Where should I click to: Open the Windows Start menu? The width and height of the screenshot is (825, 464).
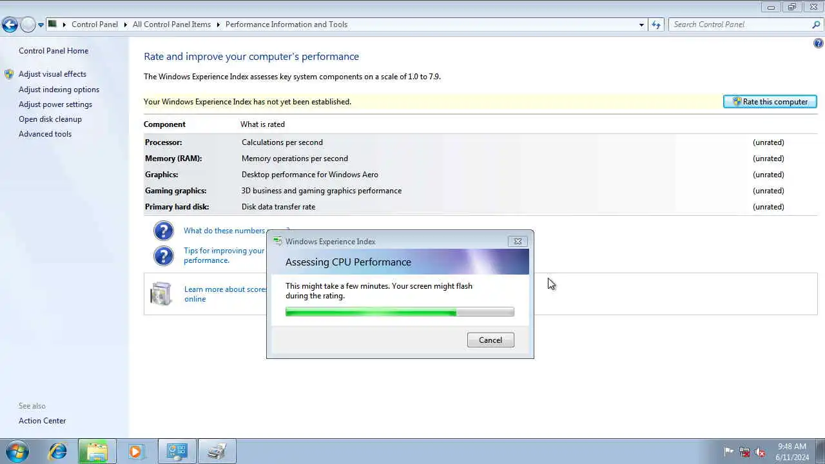pos(17,451)
